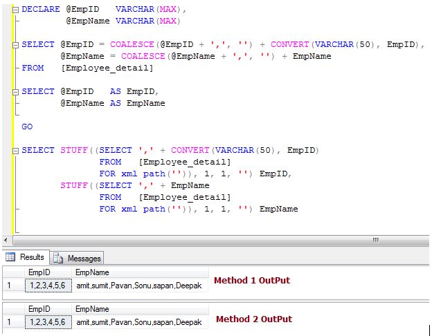Click the editor horizontal scrollbar thumb
Viewport: 441px width, 336px height.
point(221,241)
